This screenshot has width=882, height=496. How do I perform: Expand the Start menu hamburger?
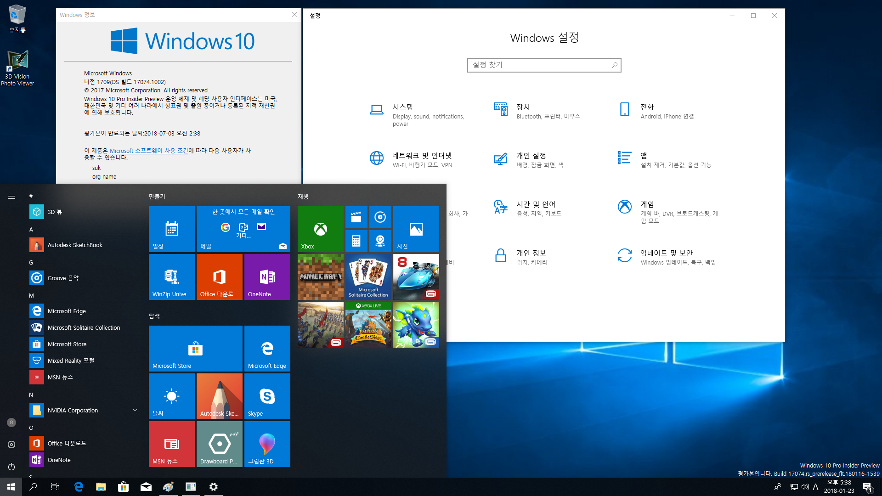(11, 197)
